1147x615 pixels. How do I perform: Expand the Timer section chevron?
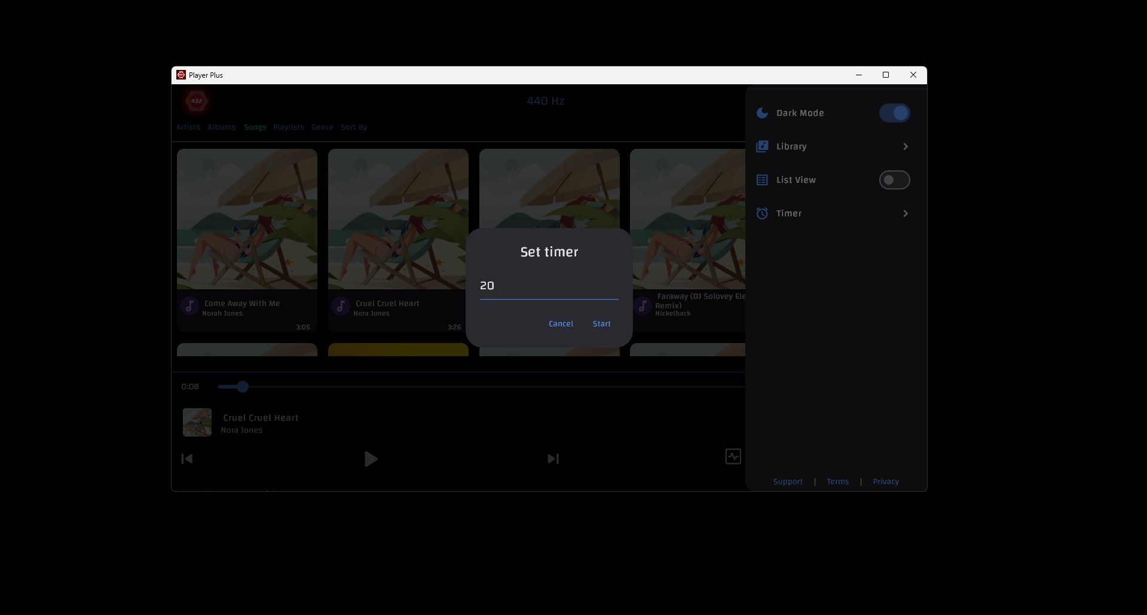905,213
